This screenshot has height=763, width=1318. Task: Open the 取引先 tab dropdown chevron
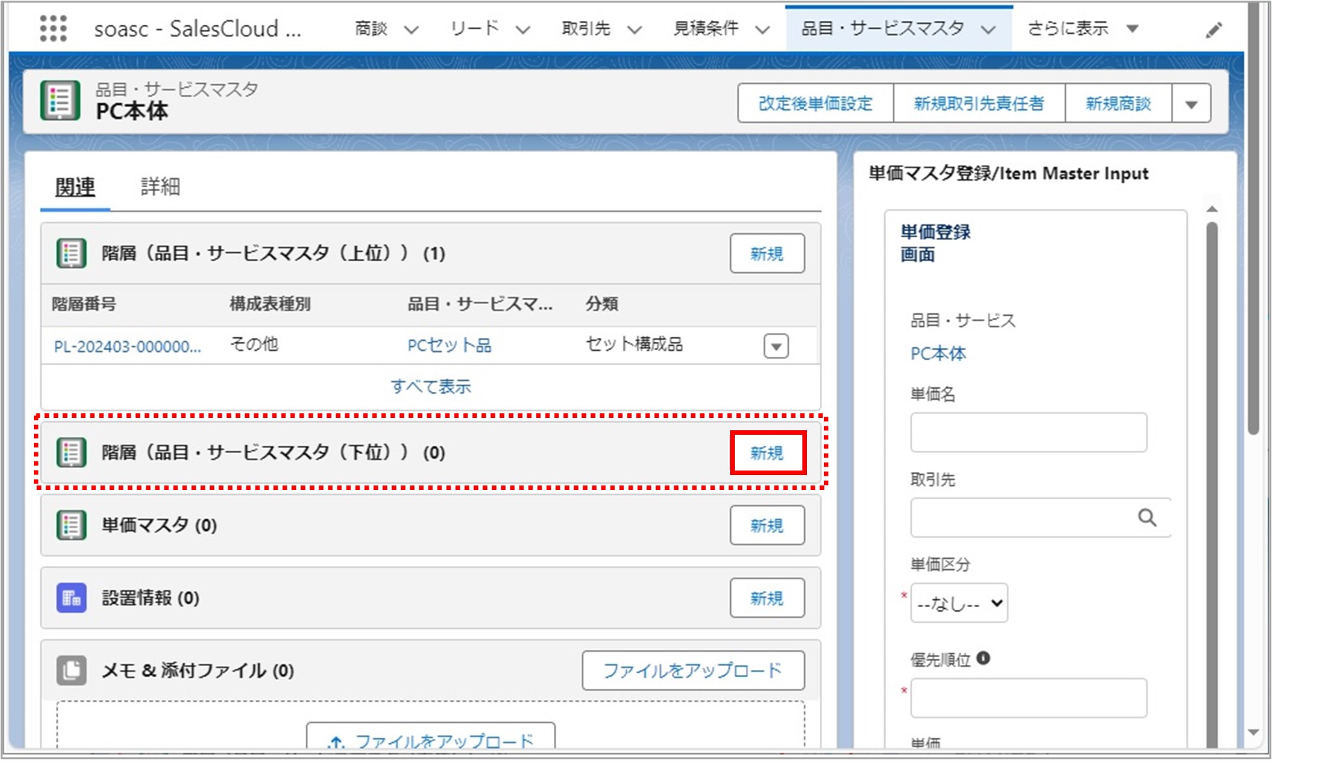tap(635, 29)
